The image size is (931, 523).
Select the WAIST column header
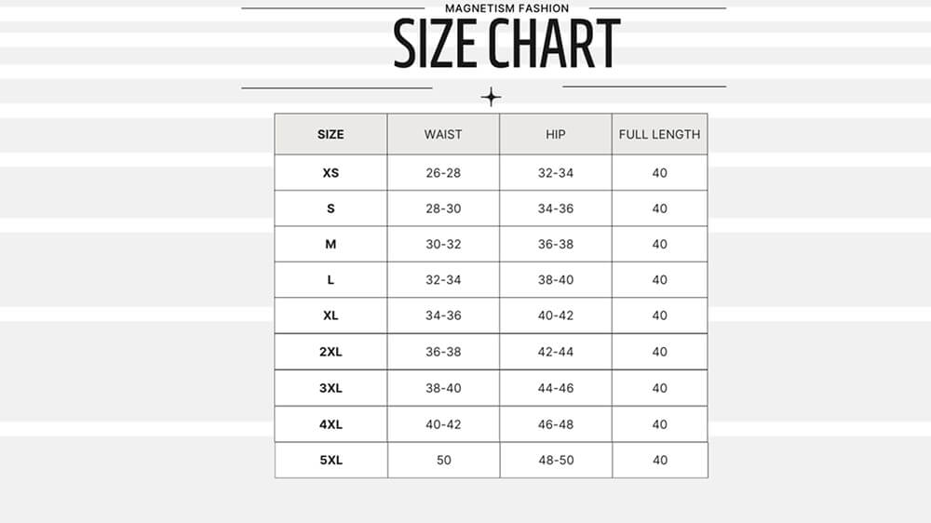pos(443,134)
